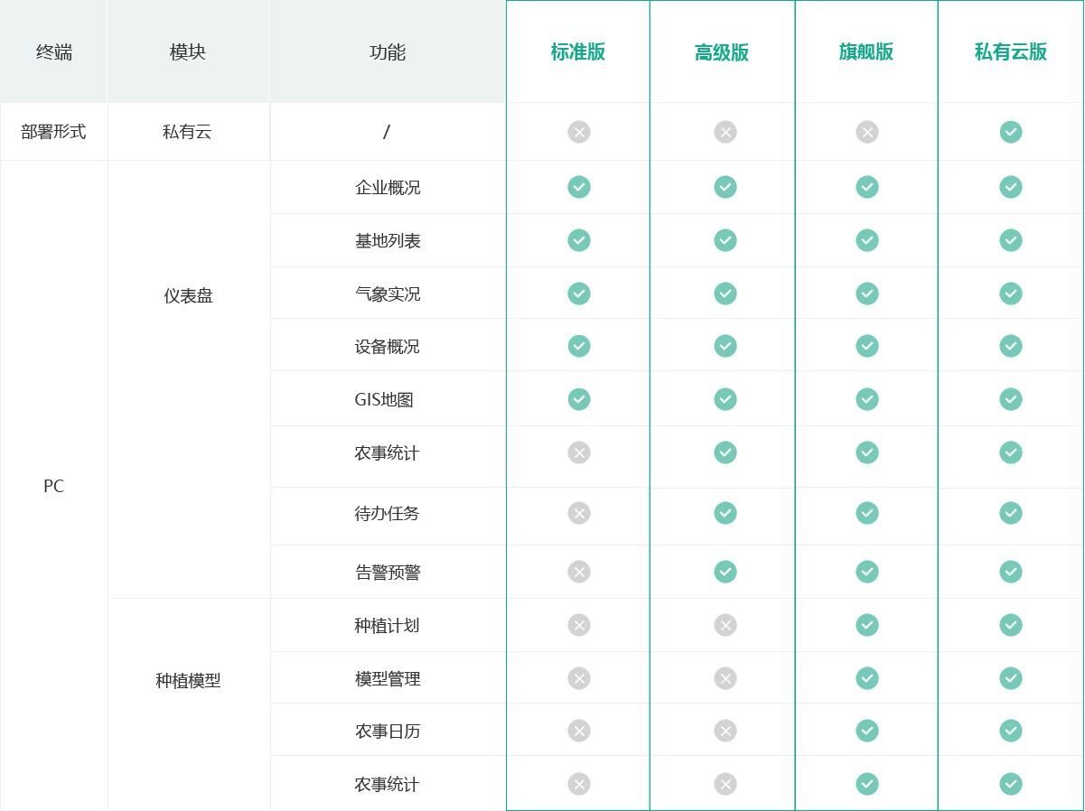Click the check icon for GIS地图 under 标准版
This screenshot has height=811, width=1085.
(x=579, y=399)
